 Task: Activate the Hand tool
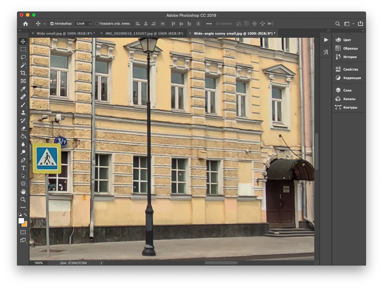point(23,192)
